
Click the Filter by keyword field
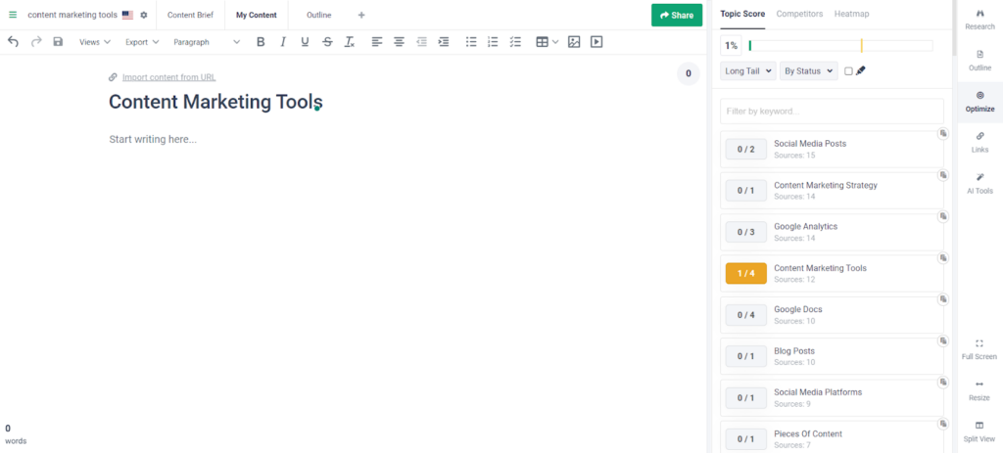[831, 112]
